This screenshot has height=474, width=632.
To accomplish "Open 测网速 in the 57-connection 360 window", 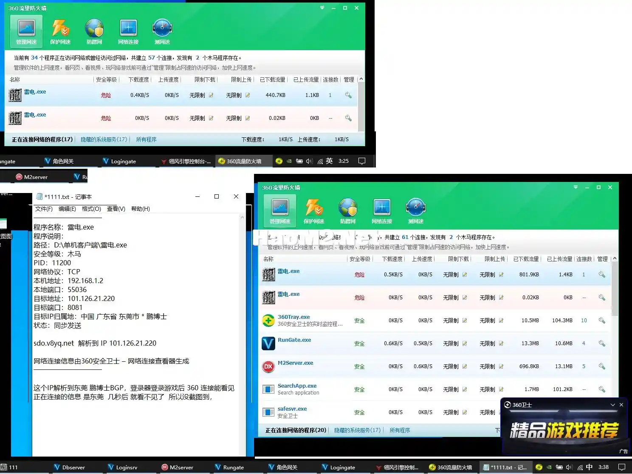I will coord(162,31).
